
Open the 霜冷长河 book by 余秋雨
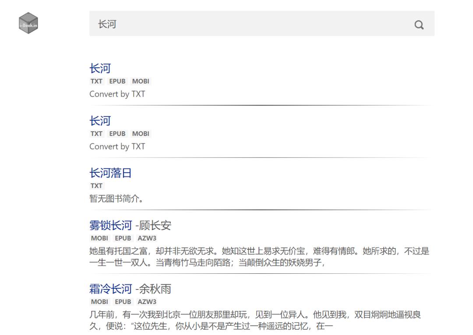point(110,289)
